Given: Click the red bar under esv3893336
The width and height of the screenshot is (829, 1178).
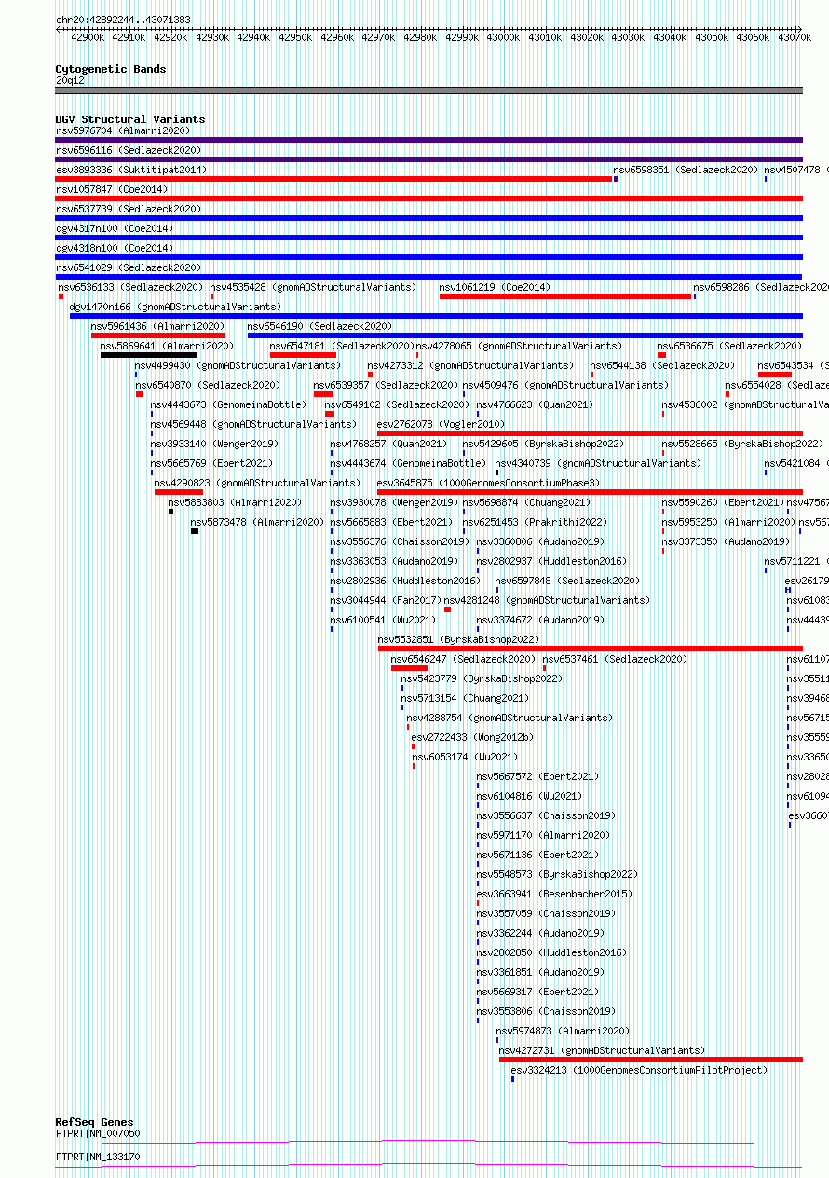Looking at the screenshot, I should pyautogui.click(x=333, y=179).
